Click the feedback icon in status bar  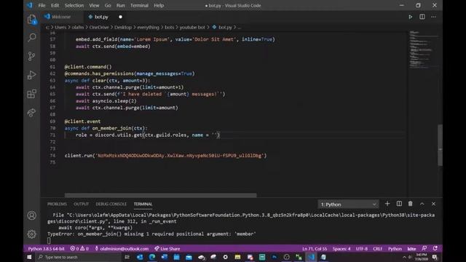click(x=424, y=248)
